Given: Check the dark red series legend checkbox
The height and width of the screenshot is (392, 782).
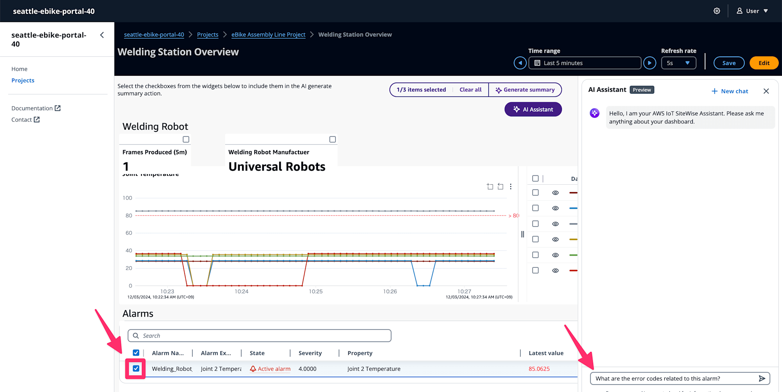Looking at the screenshot, I should pos(535,192).
